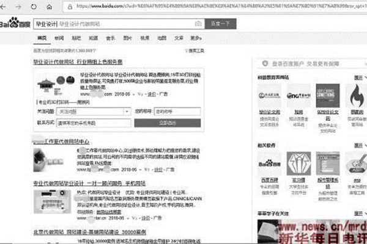Open the suit-and-tie app icon
Image resolution: width=367 pixels, height=244 pixels.
coord(298,163)
